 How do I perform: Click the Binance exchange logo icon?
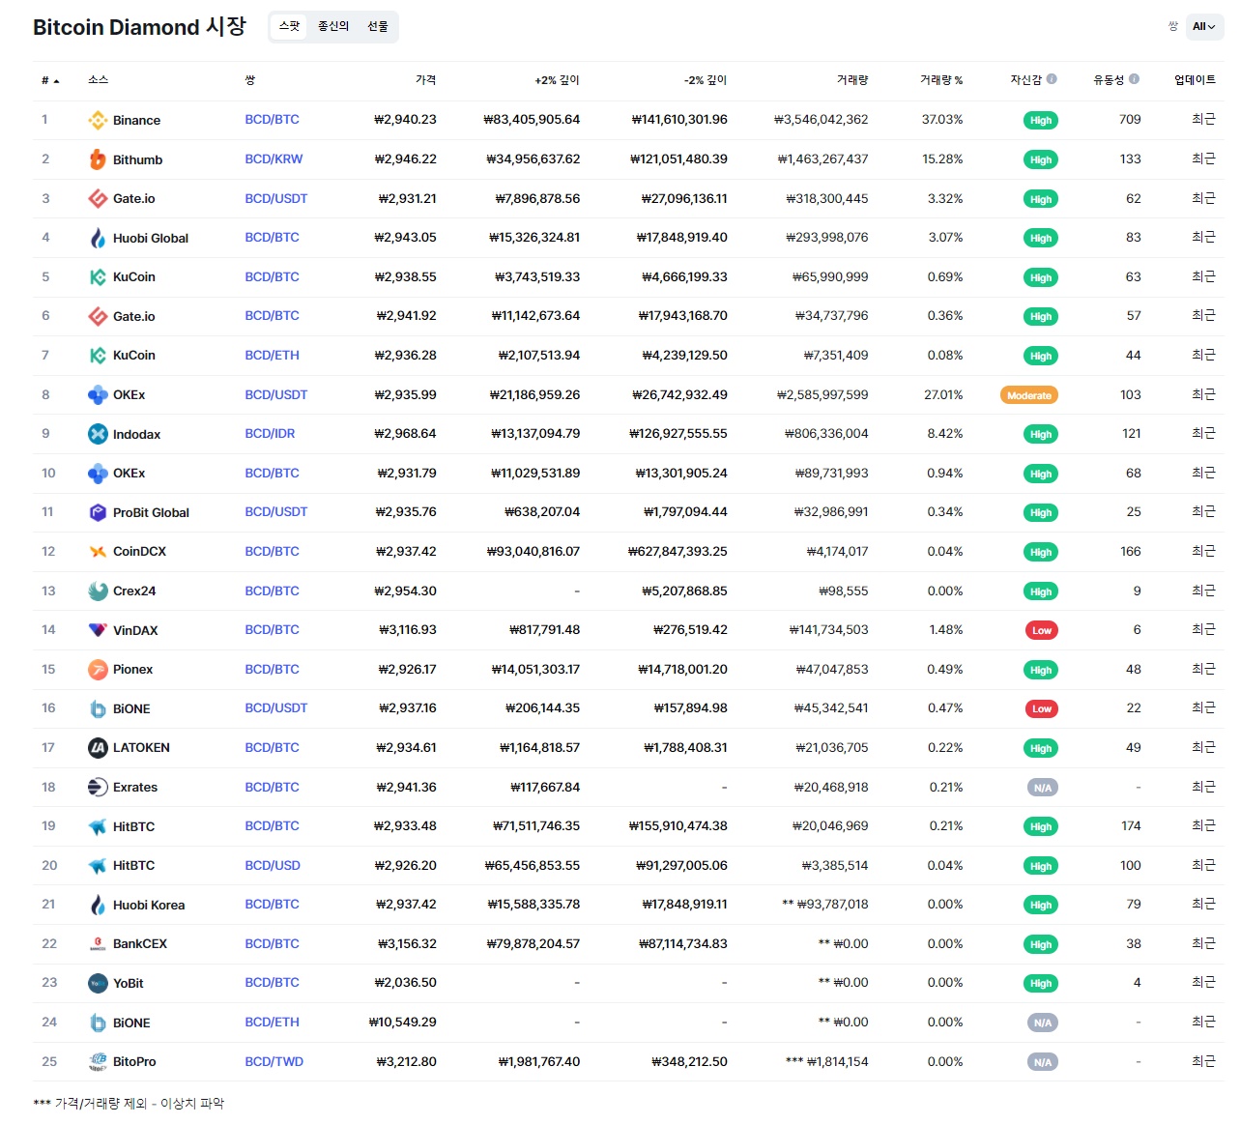click(x=98, y=120)
